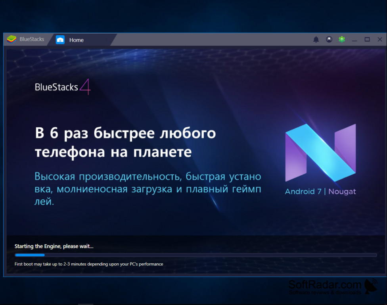The width and height of the screenshot is (387, 305).
Task: Open the Home tab
Action: (82, 40)
